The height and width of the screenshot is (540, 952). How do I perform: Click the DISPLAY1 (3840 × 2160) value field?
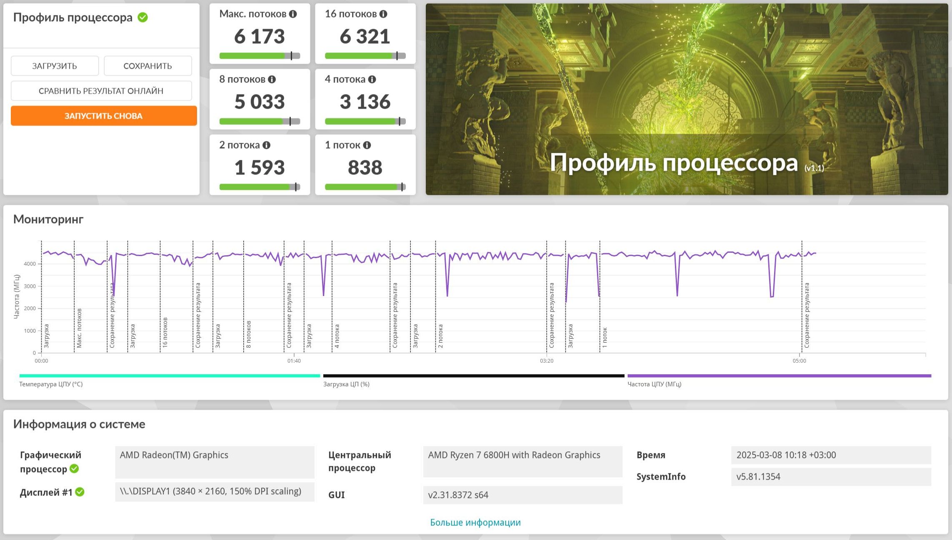(x=215, y=492)
